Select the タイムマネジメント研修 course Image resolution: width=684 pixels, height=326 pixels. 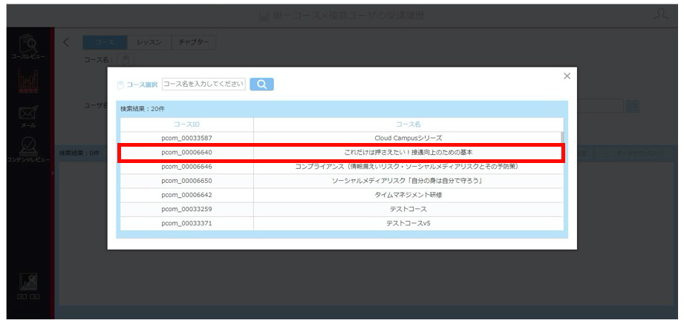point(408,195)
